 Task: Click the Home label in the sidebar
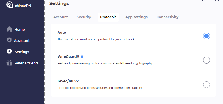tap(20, 29)
